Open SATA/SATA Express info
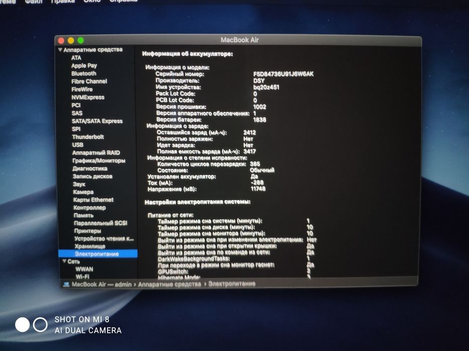This screenshot has width=469, height=351. 97,121
